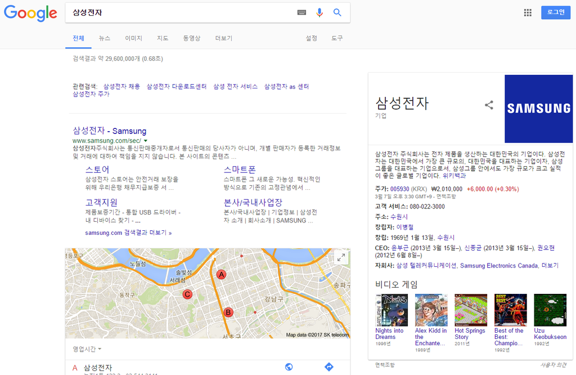Open the 위키백과 link in description
This screenshot has height=375, width=576.
tap(454, 176)
